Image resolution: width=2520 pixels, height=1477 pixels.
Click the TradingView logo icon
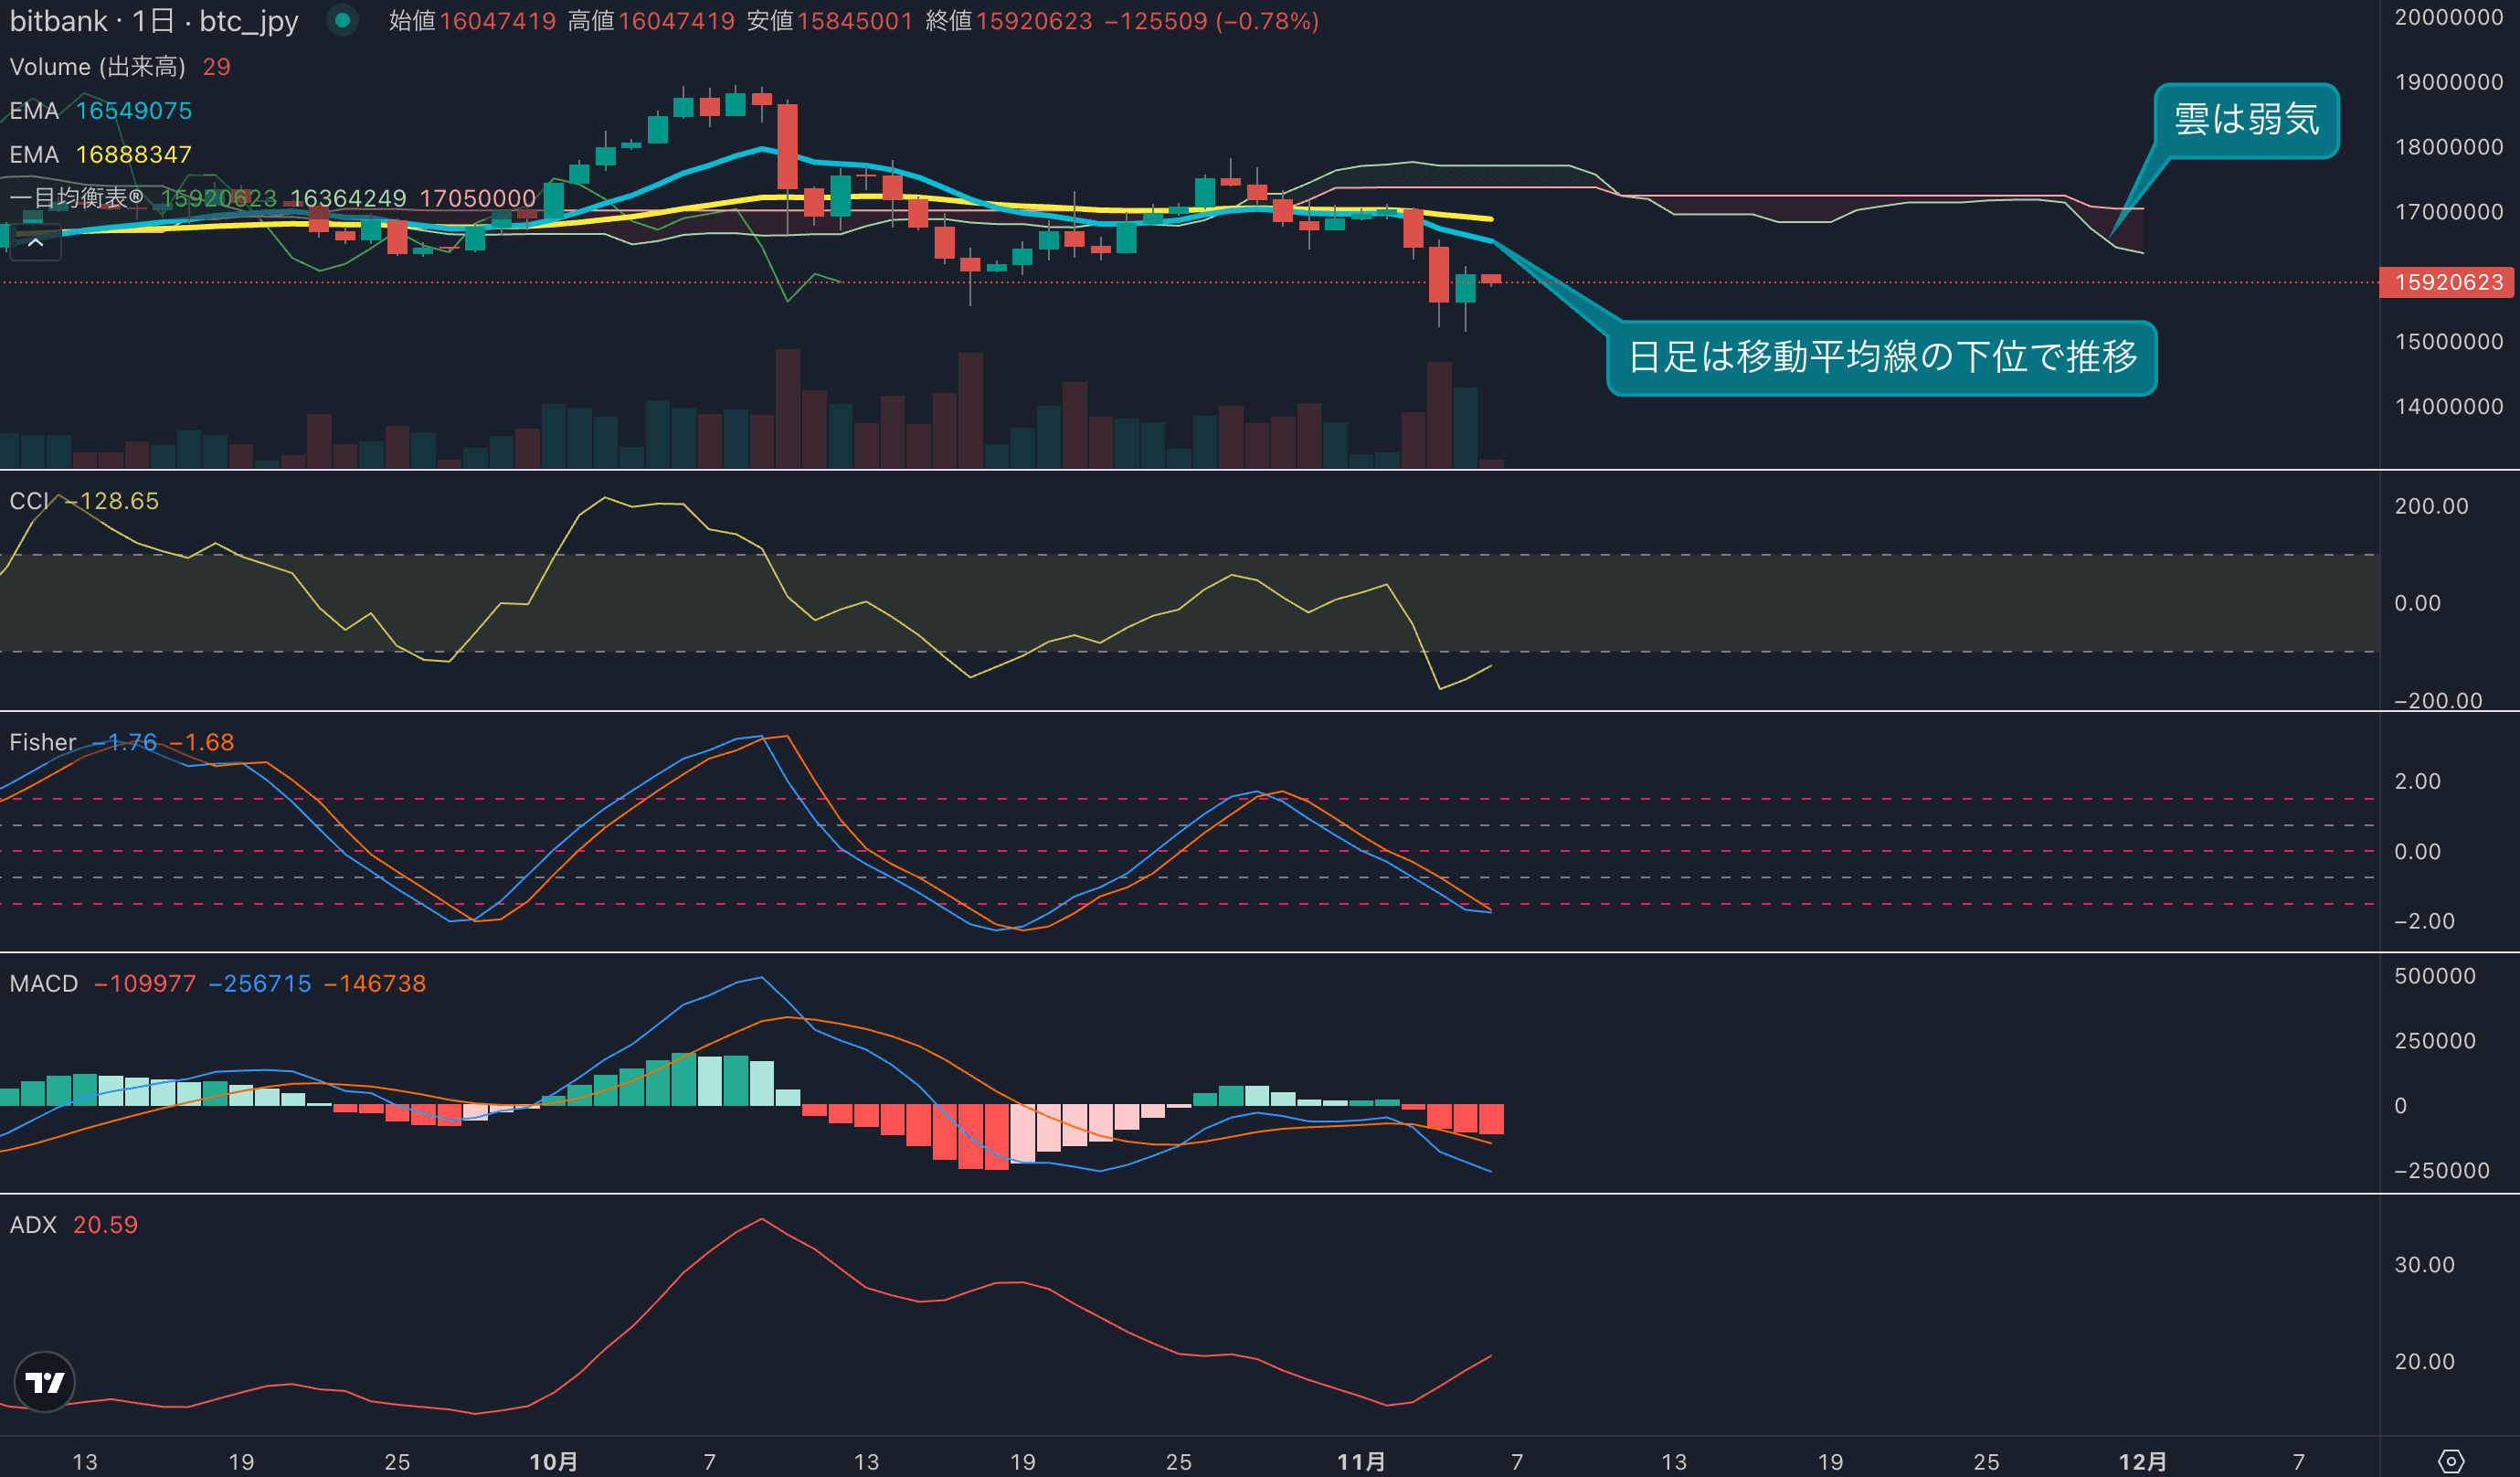coord(45,1382)
